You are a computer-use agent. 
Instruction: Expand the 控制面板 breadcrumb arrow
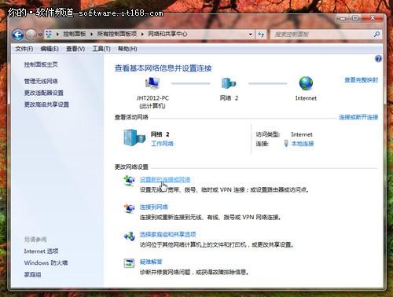point(91,34)
